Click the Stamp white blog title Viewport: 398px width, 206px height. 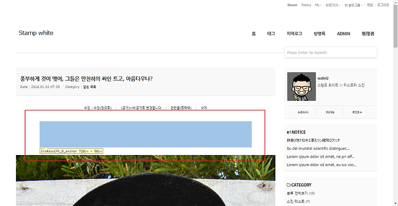pyautogui.click(x=36, y=33)
